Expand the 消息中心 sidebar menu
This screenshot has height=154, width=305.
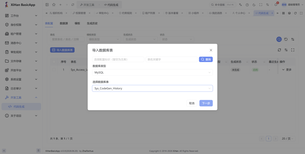pyautogui.click(x=21, y=43)
